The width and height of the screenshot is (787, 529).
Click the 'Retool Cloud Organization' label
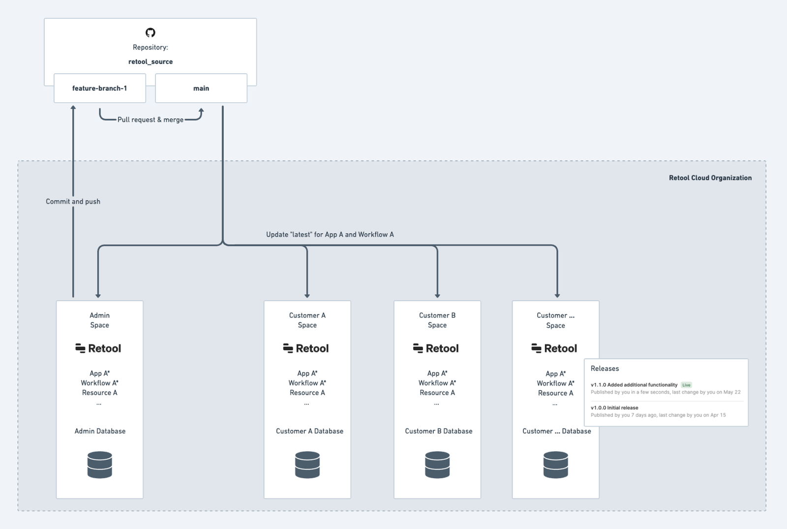point(710,178)
